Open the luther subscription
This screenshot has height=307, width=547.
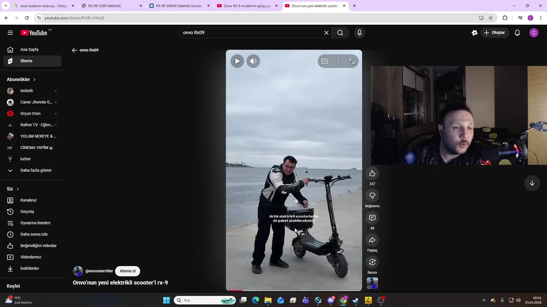pos(32,159)
